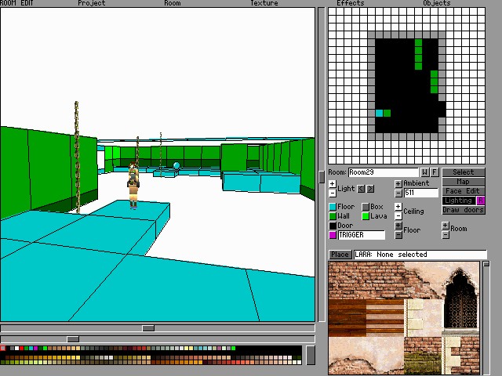Click the texture panel scrollbar handle
This screenshot has width=502, height=376.
(486, 264)
